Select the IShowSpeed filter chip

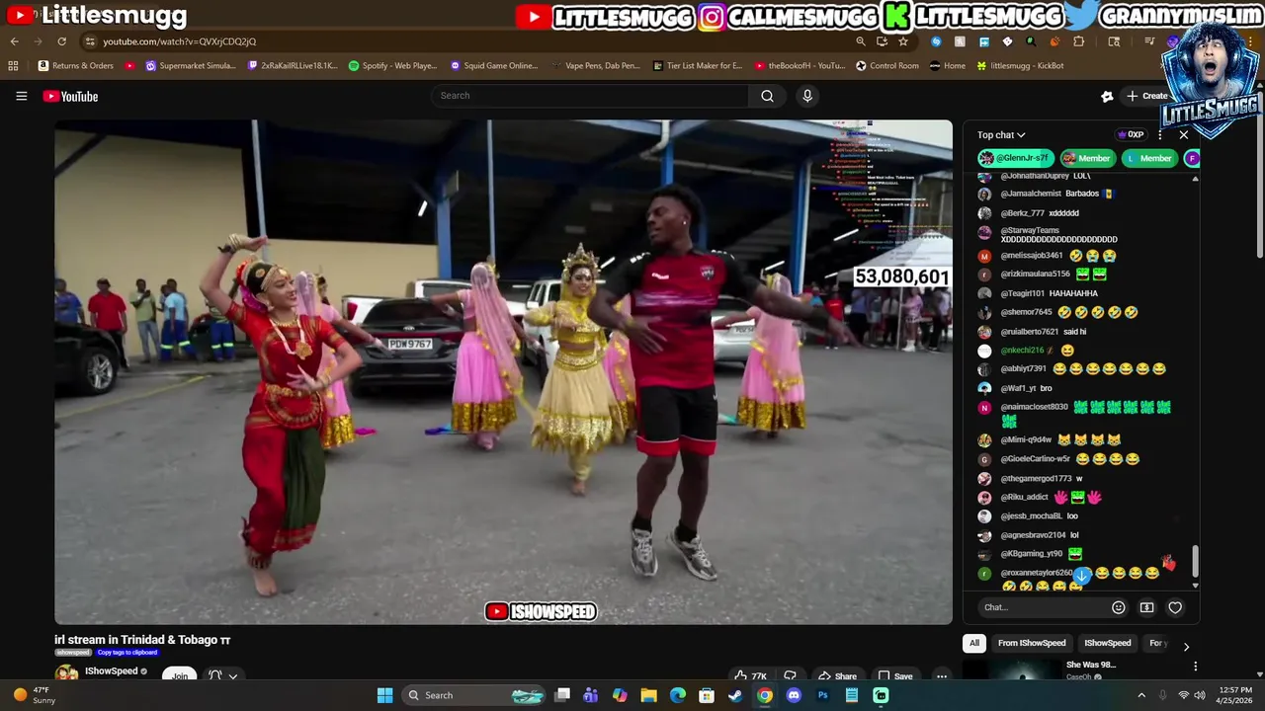1107,643
